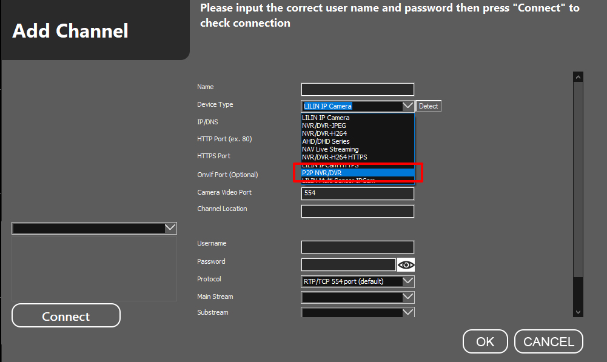Click the 'HTTP Port (ex. 80)' label
The height and width of the screenshot is (362, 607).
pyautogui.click(x=224, y=139)
